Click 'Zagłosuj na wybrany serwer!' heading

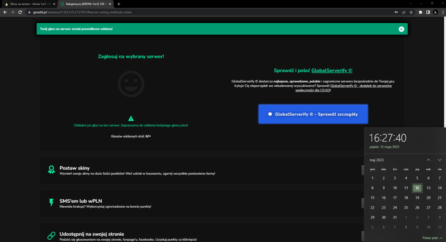tap(131, 56)
